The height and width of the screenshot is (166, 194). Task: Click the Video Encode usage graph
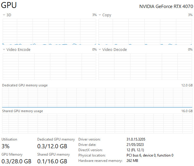coord(49,67)
